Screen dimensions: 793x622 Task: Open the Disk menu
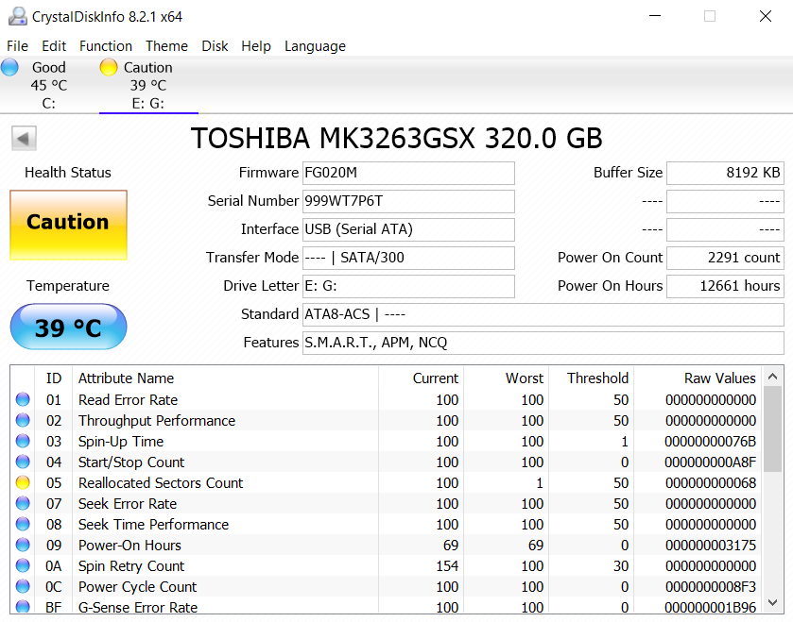click(215, 46)
